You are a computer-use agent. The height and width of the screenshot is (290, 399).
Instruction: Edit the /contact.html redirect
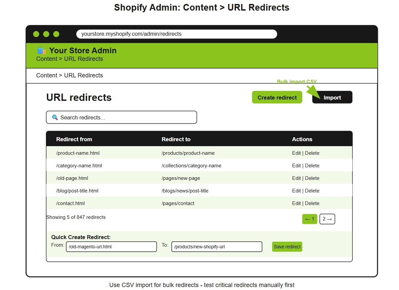point(296,203)
